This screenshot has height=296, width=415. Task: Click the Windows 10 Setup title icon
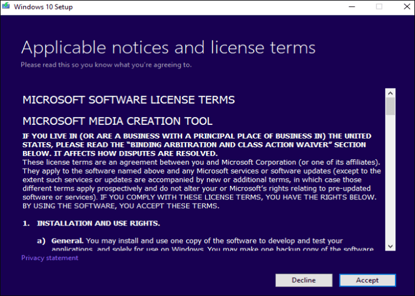point(7,6)
